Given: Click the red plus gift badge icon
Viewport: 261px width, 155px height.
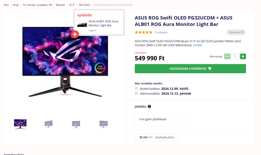Looking at the screenshot, I should coord(75,34).
